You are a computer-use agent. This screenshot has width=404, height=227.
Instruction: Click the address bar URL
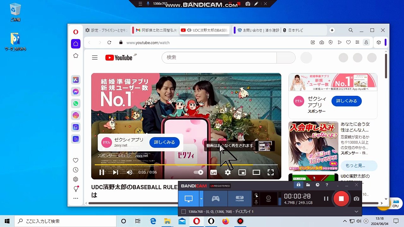pos(148,43)
